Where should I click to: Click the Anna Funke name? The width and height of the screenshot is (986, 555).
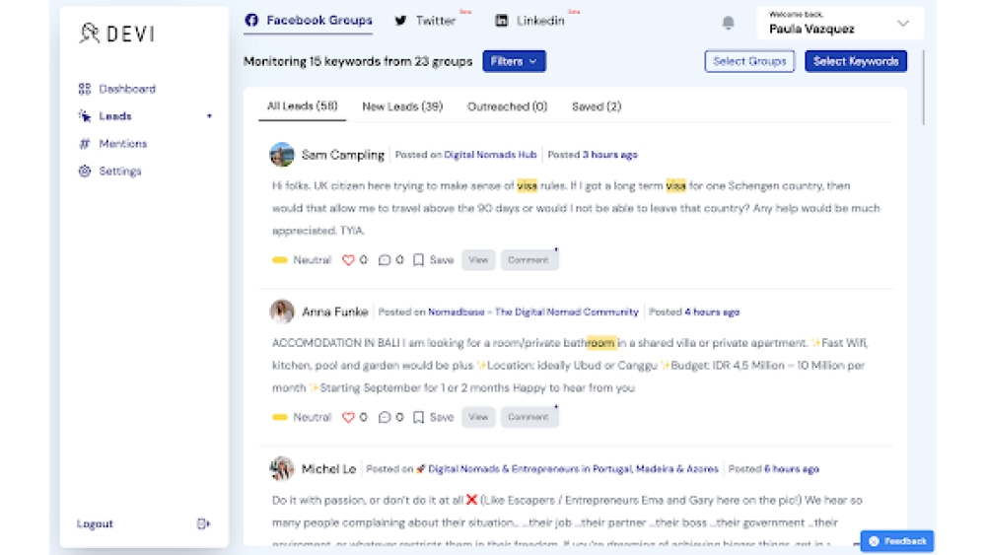(x=334, y=312)
